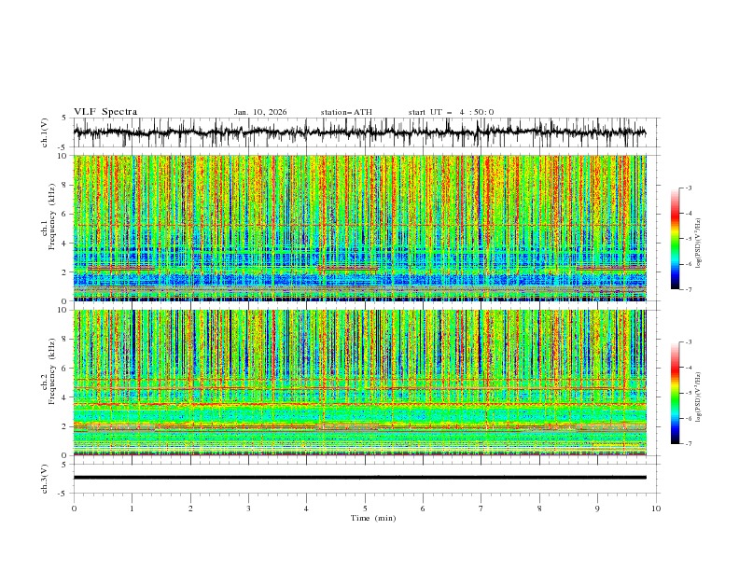The width and height of the screenshot is (739, 571).
Task: Click the log(PSD) label beside ch.2 colorbar
Action: pyautogui.click(x=698, y=397)
